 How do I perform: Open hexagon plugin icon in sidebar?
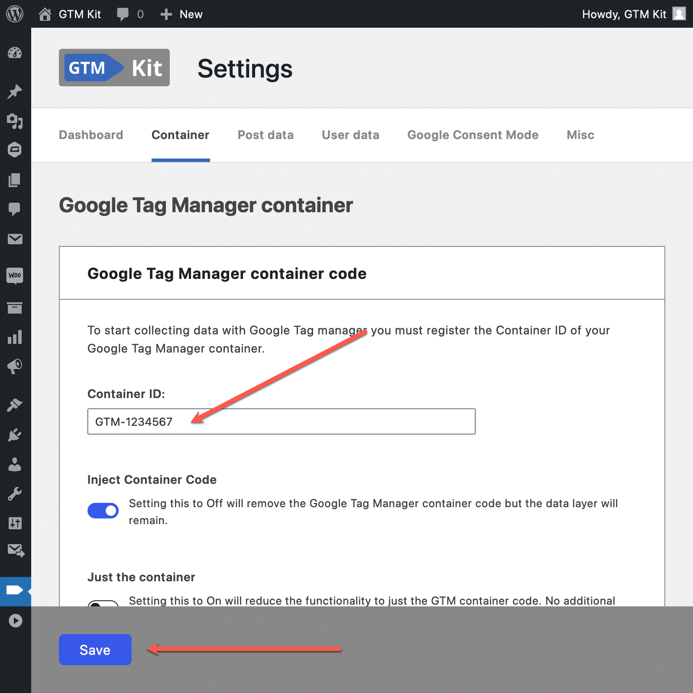(x=15, y=150)
